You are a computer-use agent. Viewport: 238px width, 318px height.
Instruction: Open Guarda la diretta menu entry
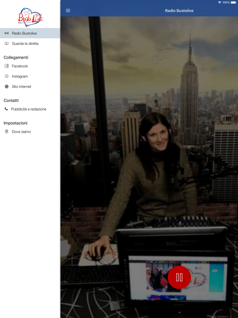pos(30,43)
